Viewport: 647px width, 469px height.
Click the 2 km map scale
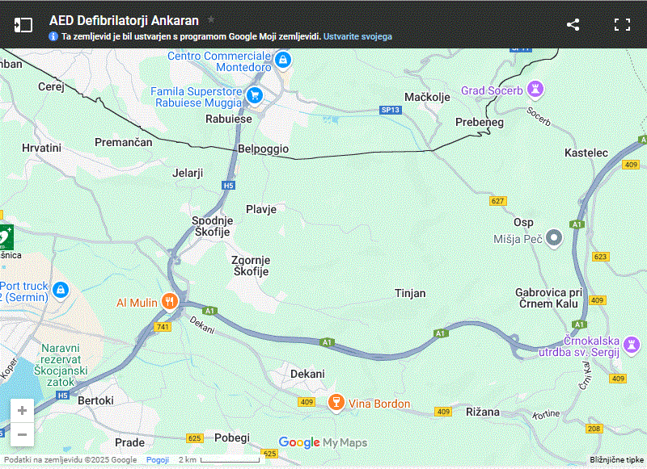[x=219, y=459]
